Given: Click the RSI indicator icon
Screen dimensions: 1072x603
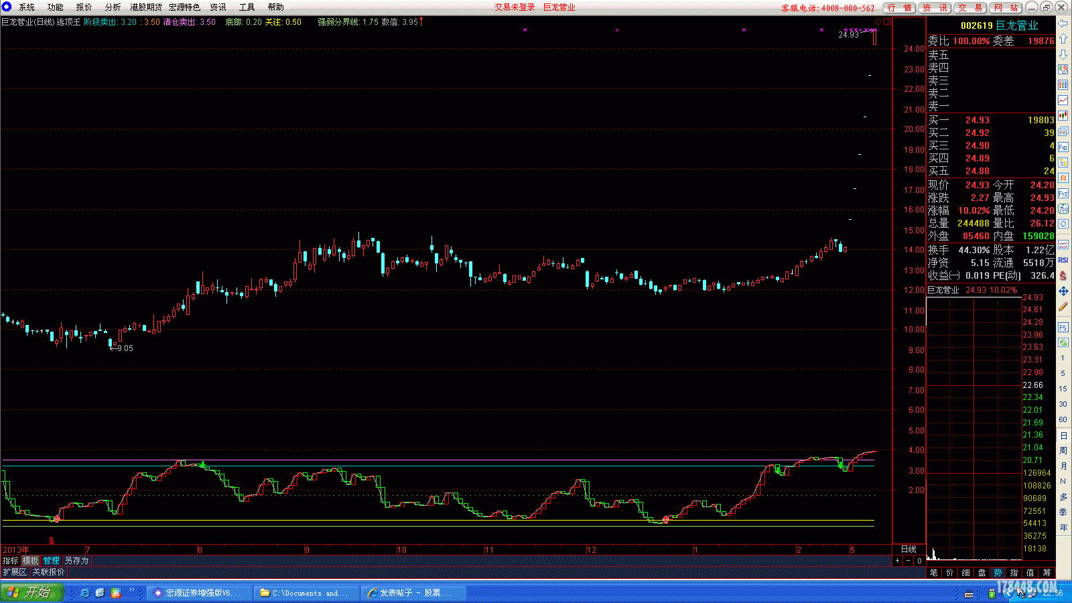Looking at the screenshot, I should 1063,260.
